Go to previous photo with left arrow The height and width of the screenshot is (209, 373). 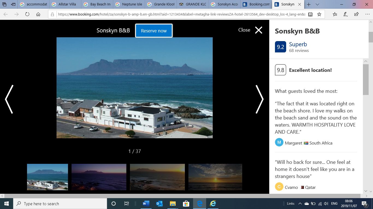pyautogui.click(x=9, y=99)
